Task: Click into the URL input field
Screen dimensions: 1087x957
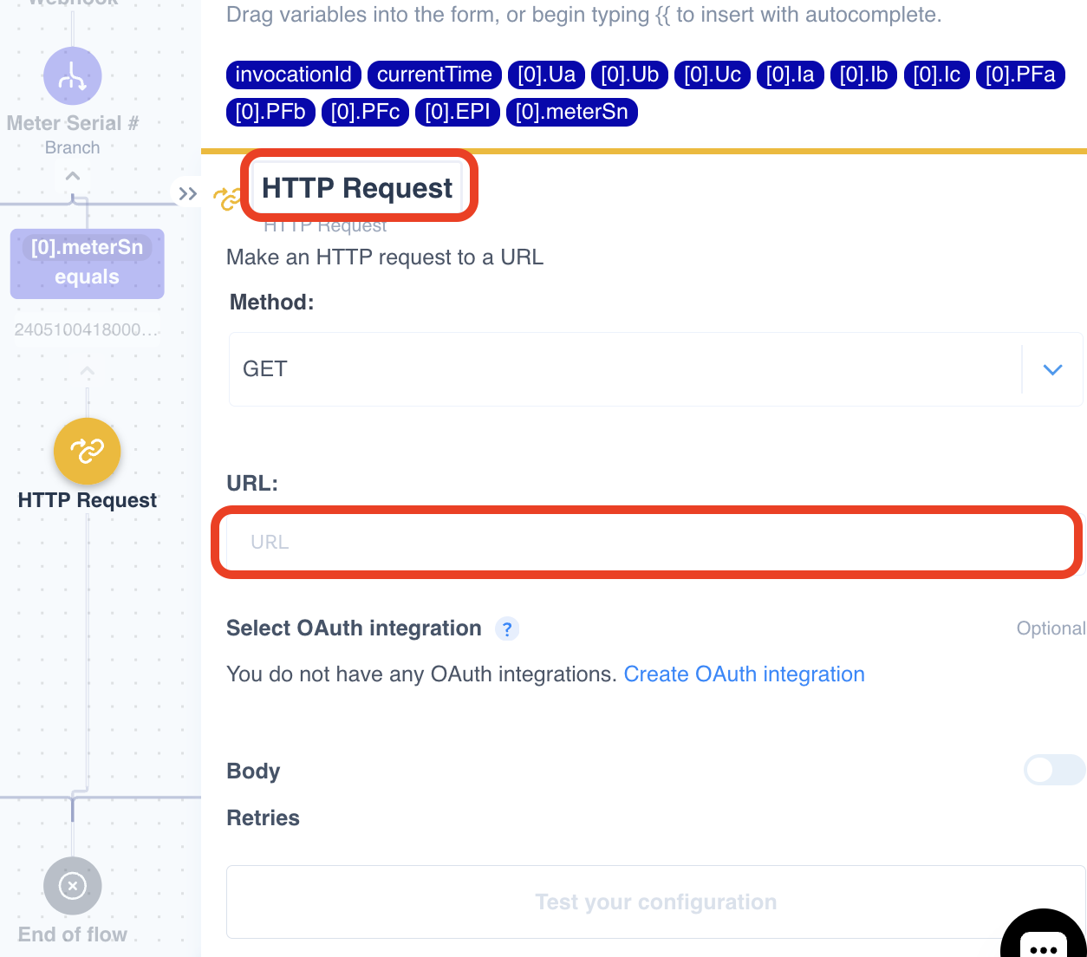Action: point(647,543)
